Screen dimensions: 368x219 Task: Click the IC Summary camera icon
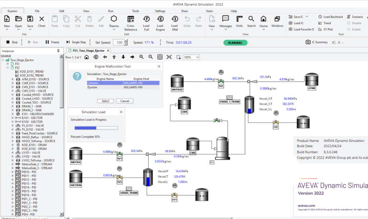(308, 42)
